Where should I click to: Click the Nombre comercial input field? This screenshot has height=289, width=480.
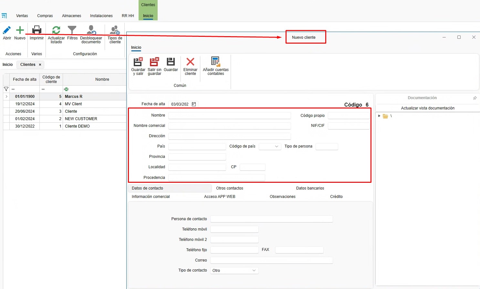[x=230, y=126]
